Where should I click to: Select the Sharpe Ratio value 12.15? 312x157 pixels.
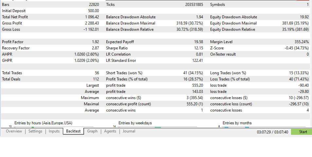[198, 48]
